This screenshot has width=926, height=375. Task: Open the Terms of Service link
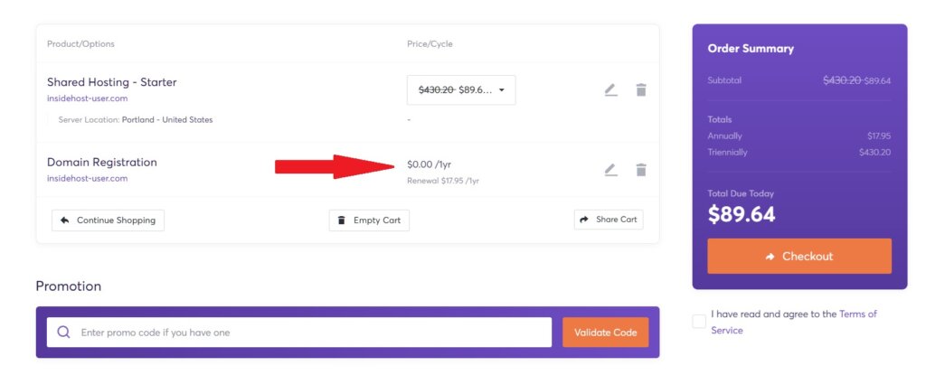[x=858, y=314]
